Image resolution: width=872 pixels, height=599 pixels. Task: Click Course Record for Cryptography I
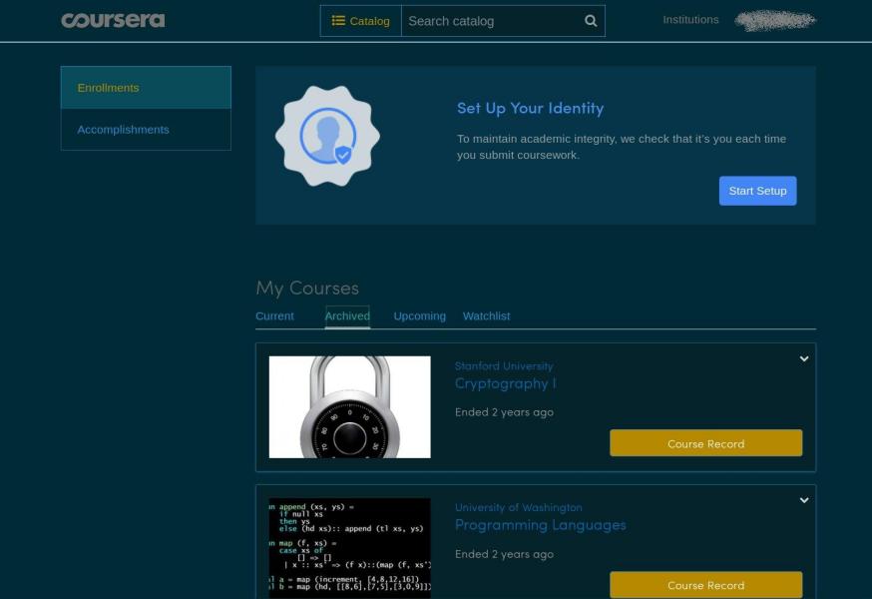pyautogui.click(x=705, y=443)
